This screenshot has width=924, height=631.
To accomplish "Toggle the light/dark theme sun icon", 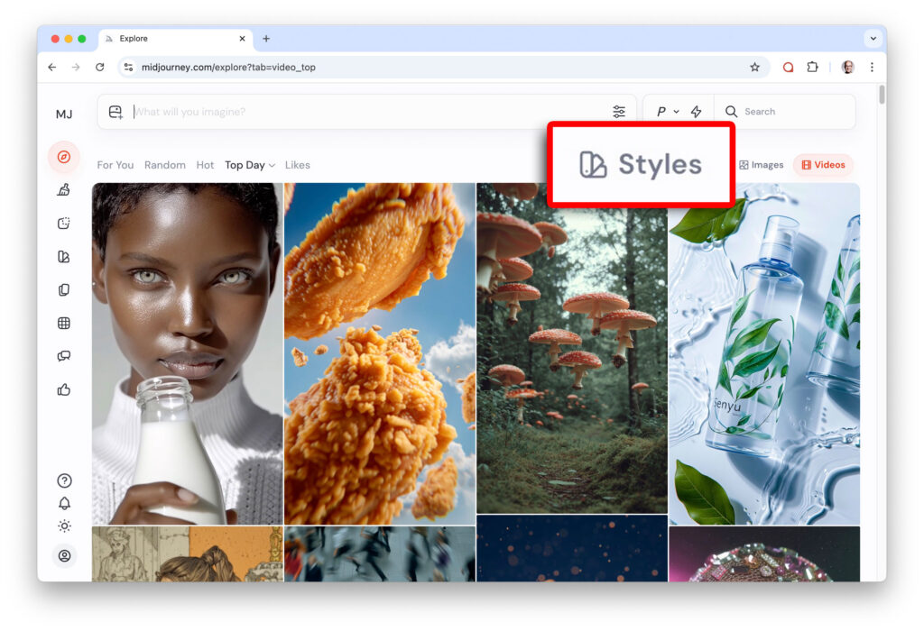I will [x=64, y=526].
